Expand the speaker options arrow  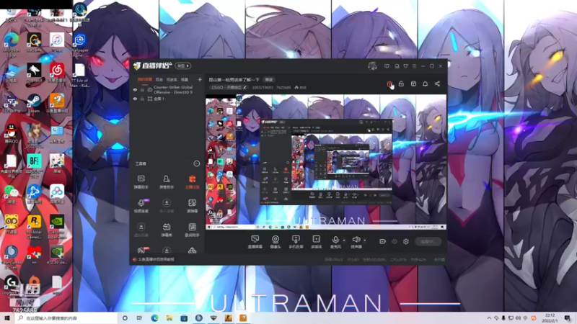[x=364, y=240]
